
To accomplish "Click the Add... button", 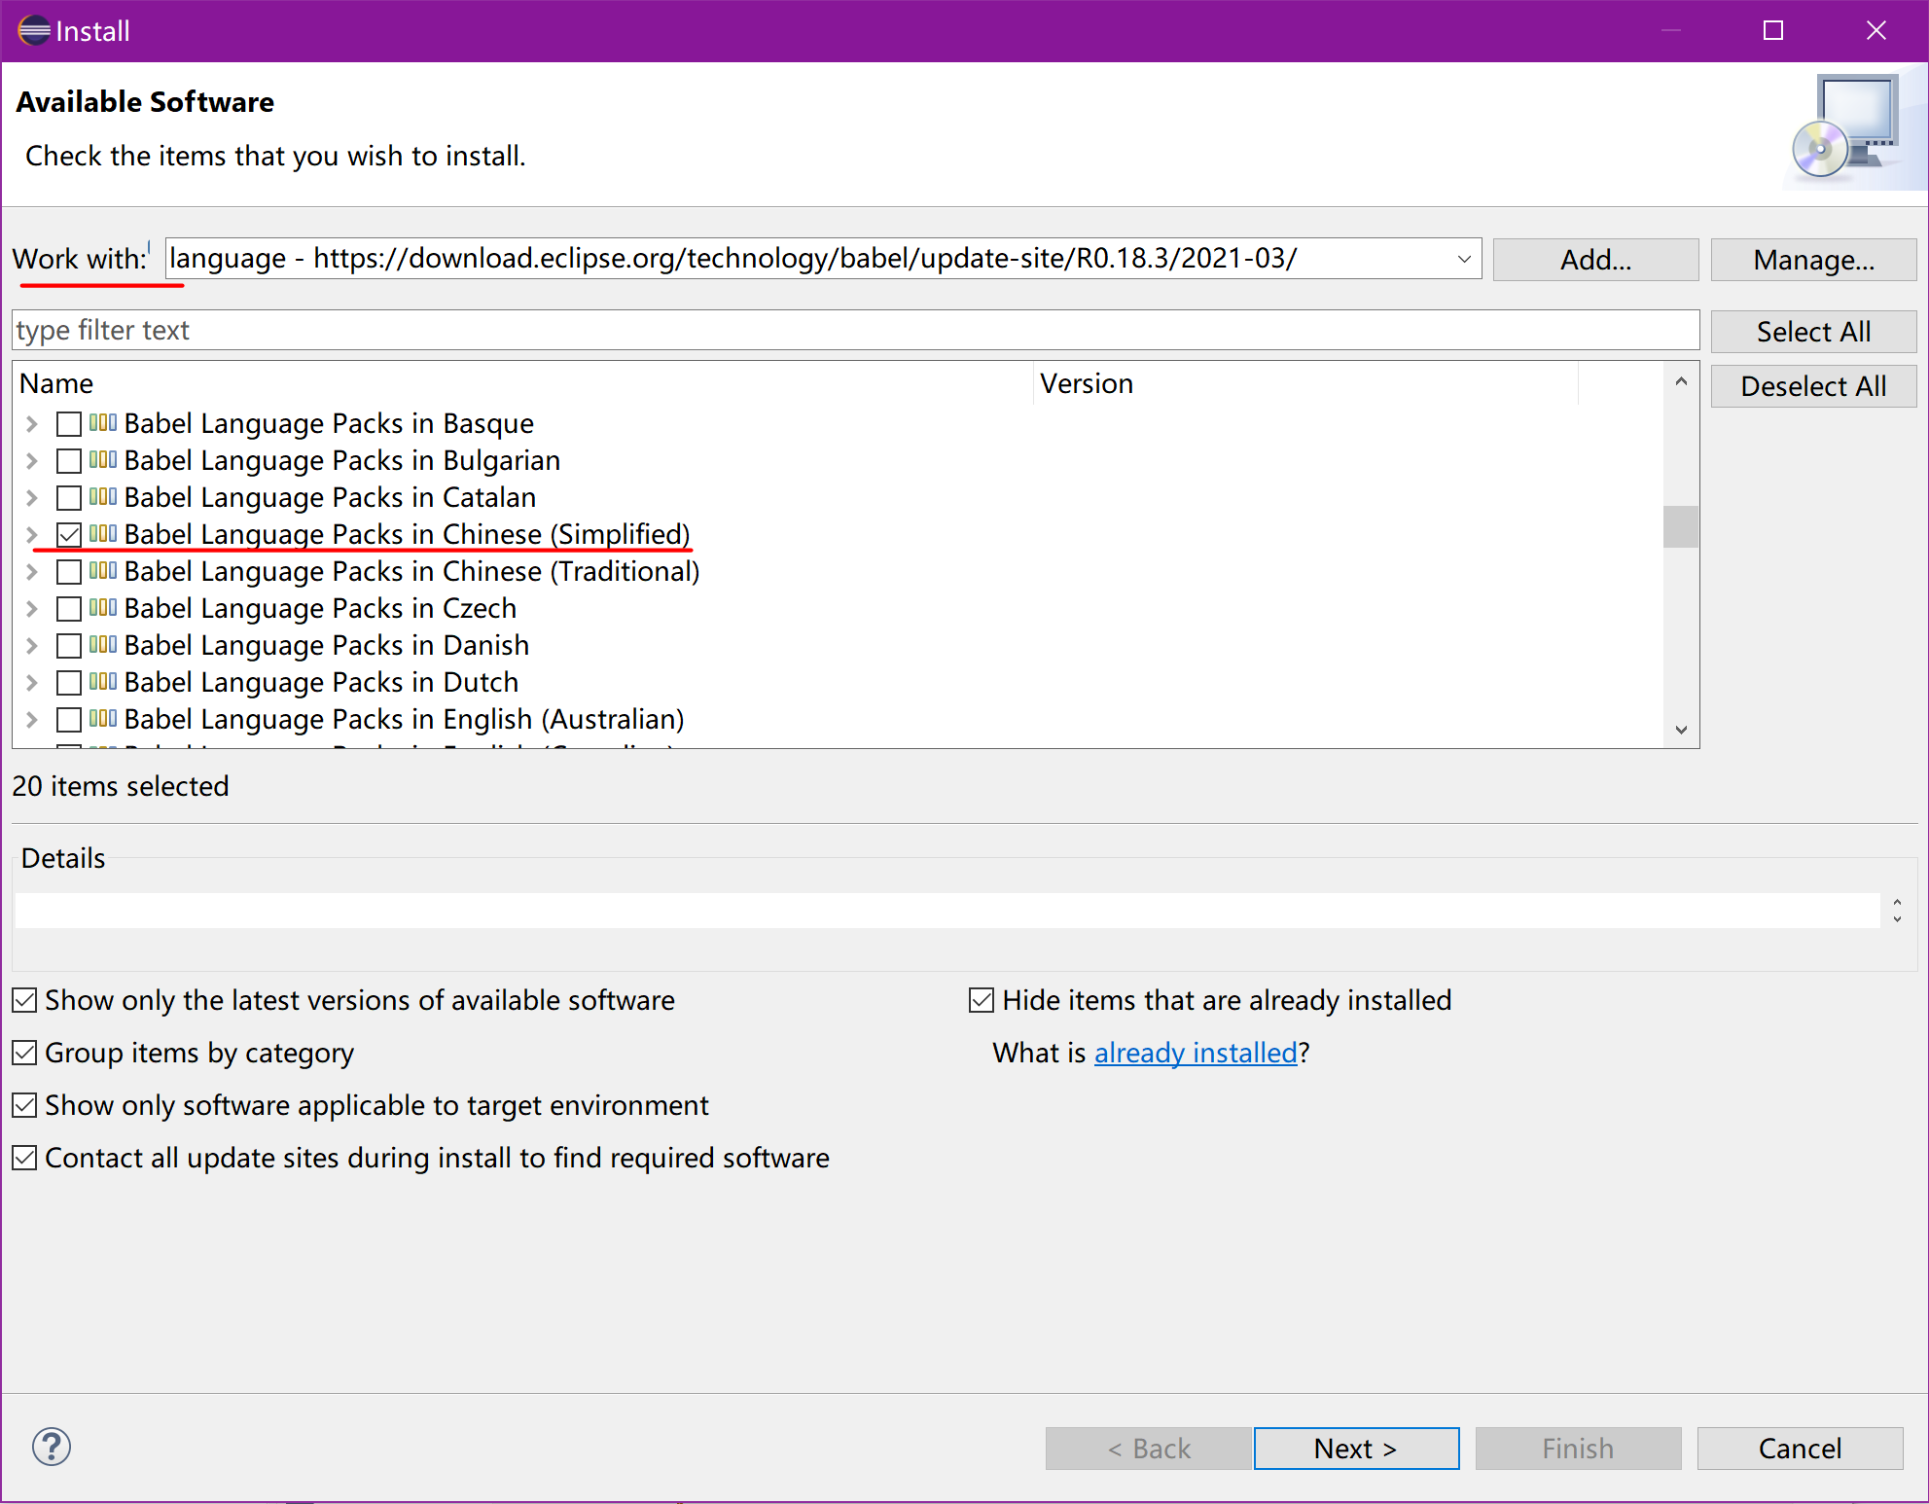I will point(1595,260).
